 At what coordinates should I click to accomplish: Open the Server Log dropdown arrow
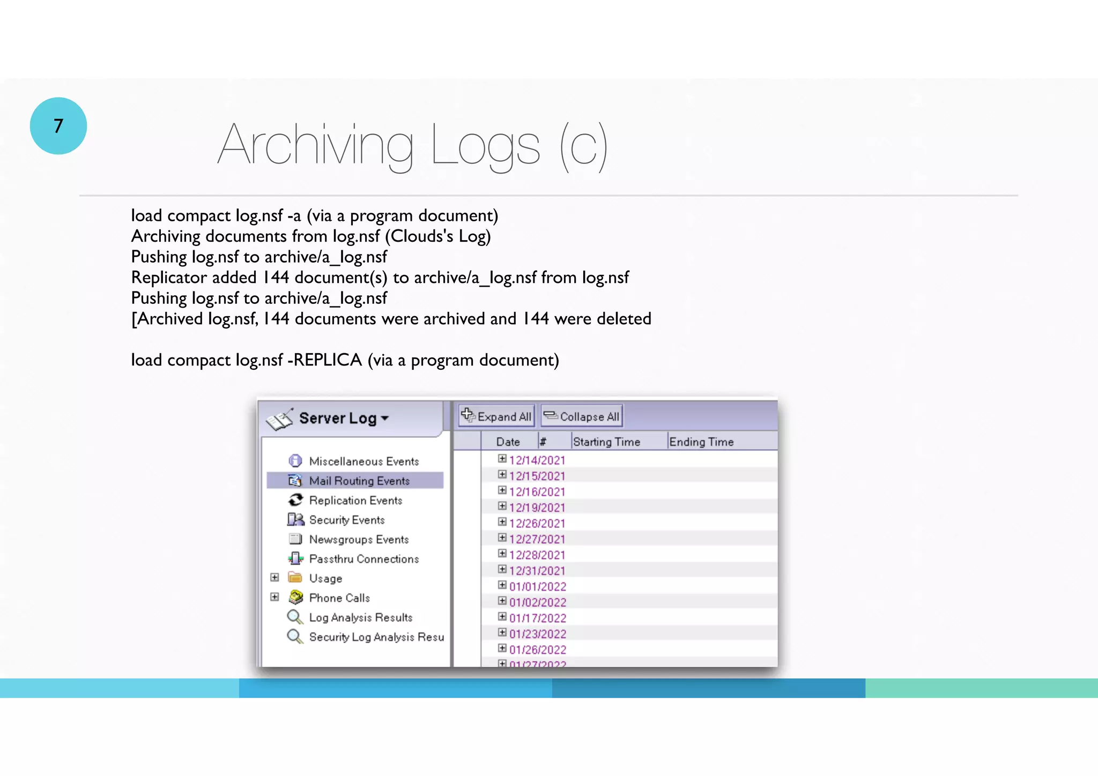coord(384,419)
